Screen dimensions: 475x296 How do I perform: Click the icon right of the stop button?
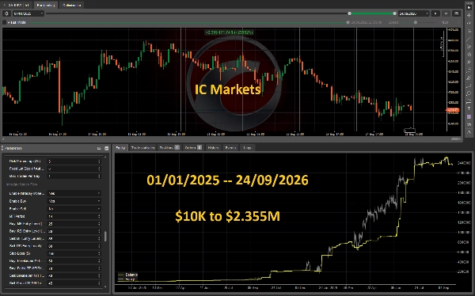(x=456, y=13)
